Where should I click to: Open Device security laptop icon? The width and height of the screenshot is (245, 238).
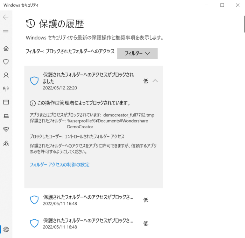pyautogui.click(x=6, y=116)
